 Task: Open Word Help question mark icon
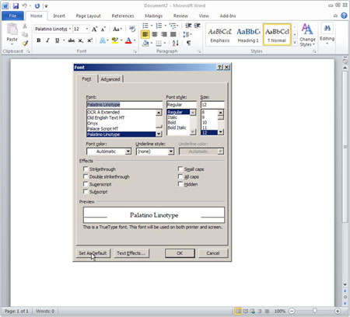344,16
